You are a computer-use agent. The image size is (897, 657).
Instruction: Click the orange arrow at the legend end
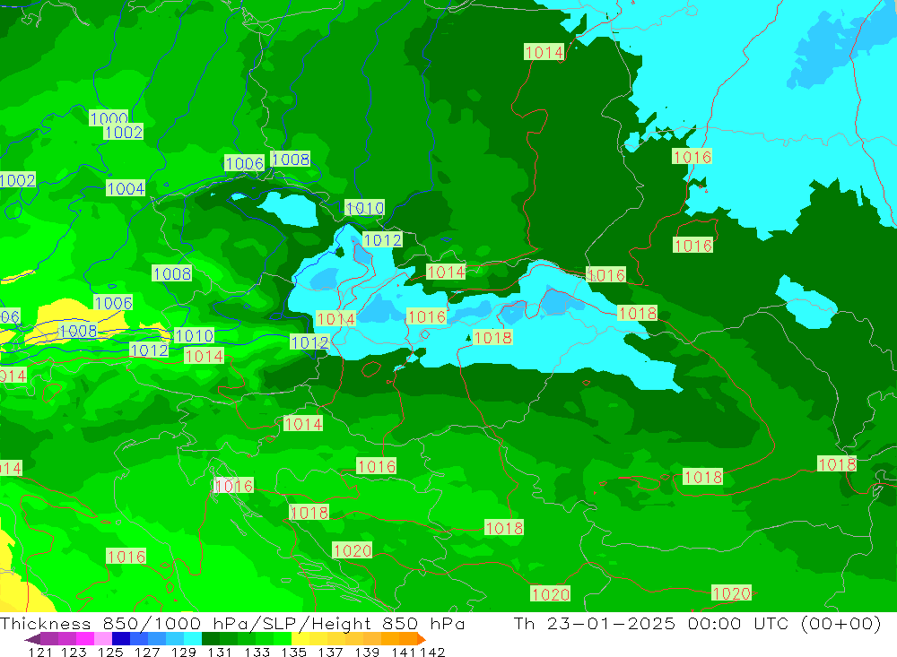click(422, 639)
